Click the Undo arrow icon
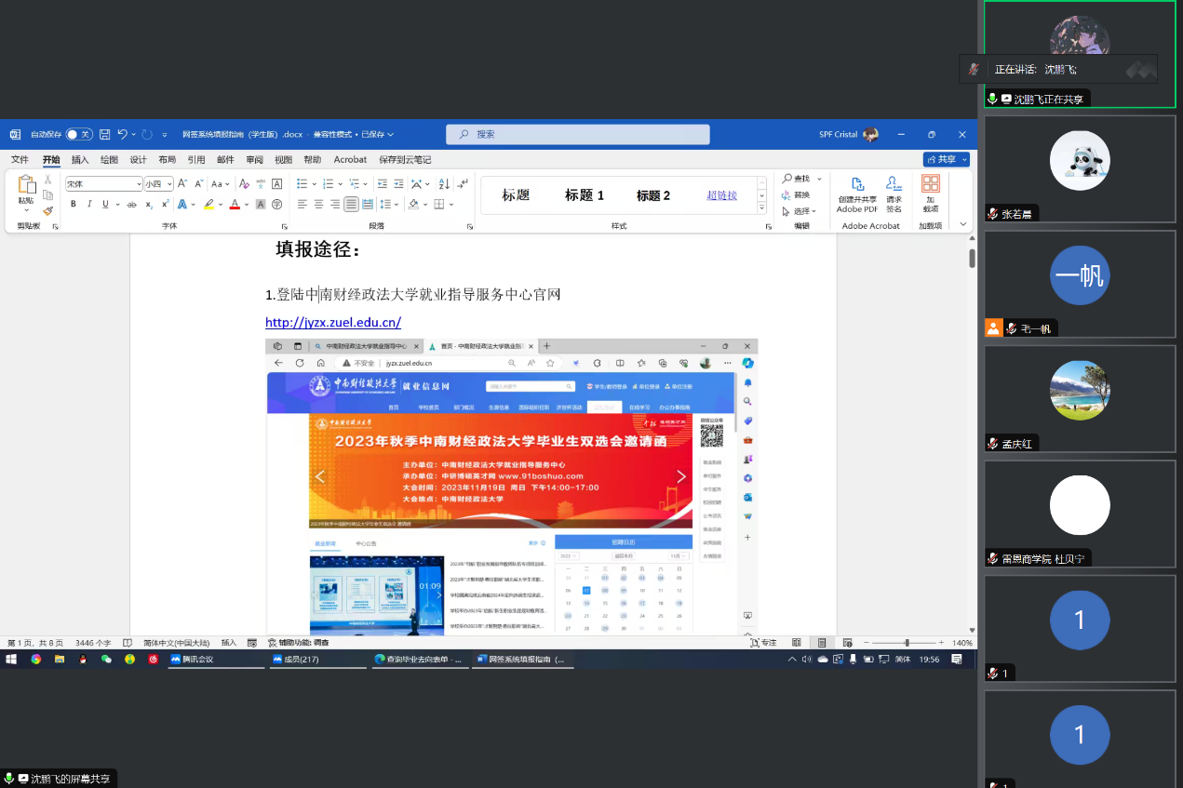The width and height of the screenshot is (1183, 788). click(123, 134)
